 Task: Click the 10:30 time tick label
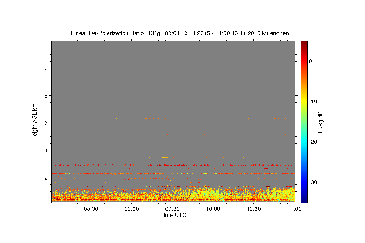[x=254, y=209]
